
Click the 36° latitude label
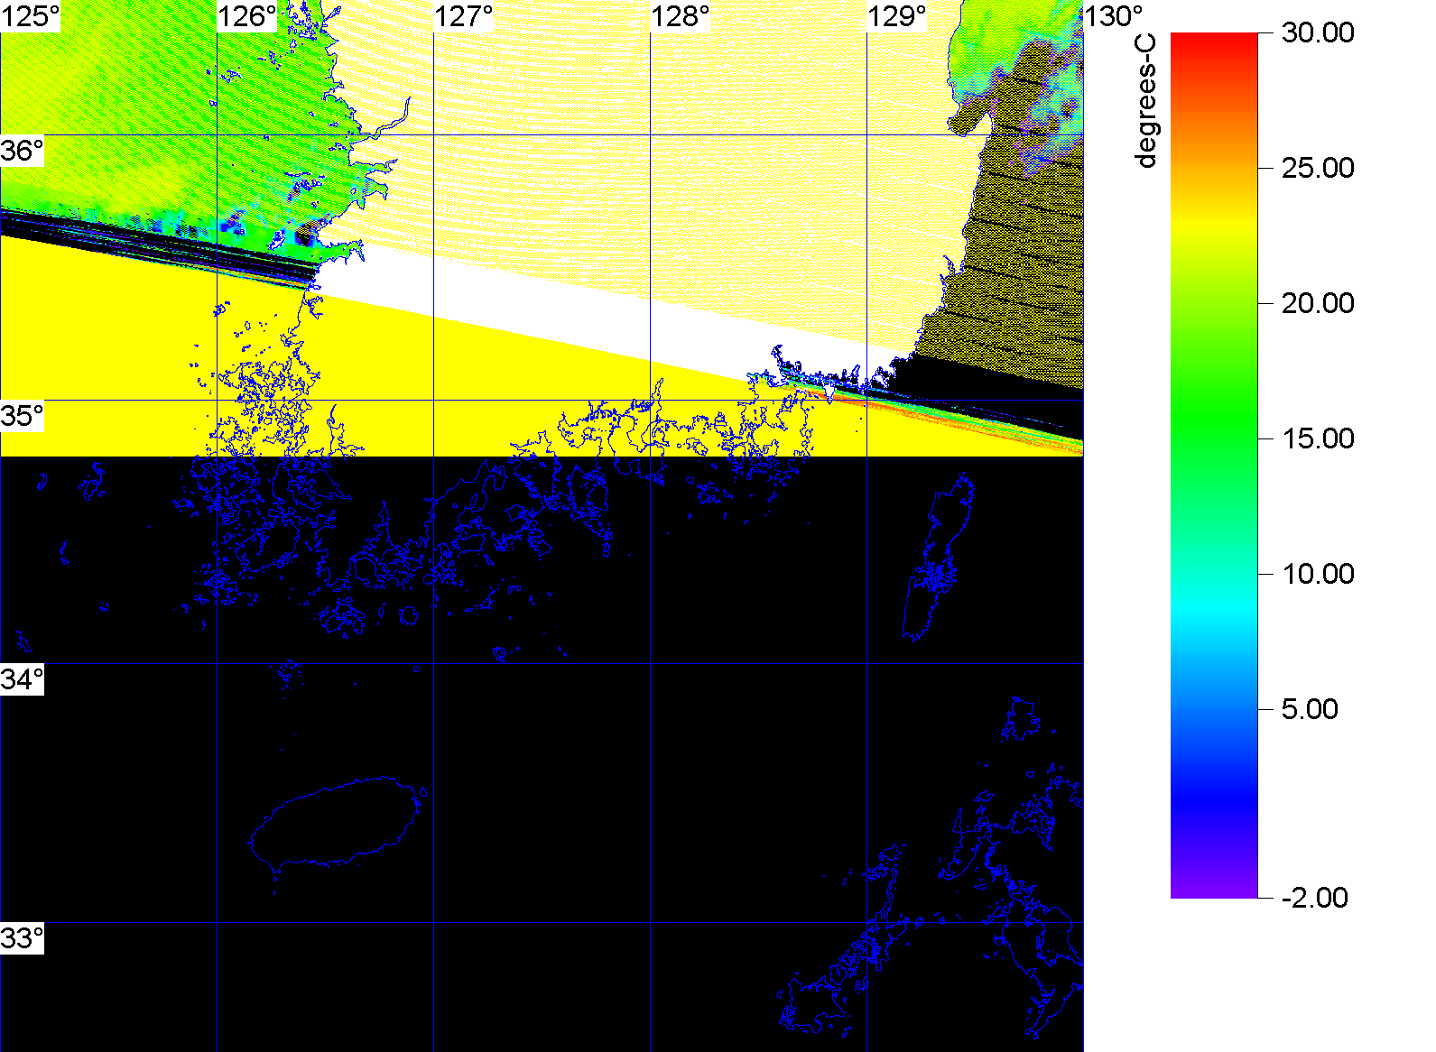pos(22,151)
